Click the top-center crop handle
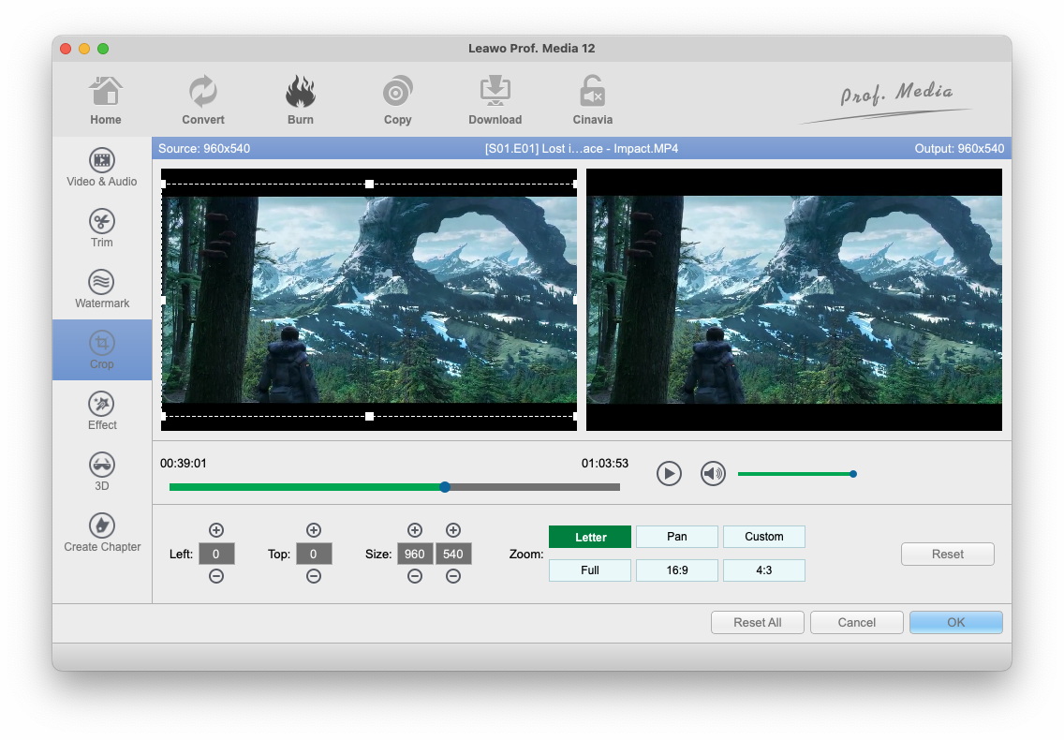Screen dimensions: 1064x740 coord(369,184)
